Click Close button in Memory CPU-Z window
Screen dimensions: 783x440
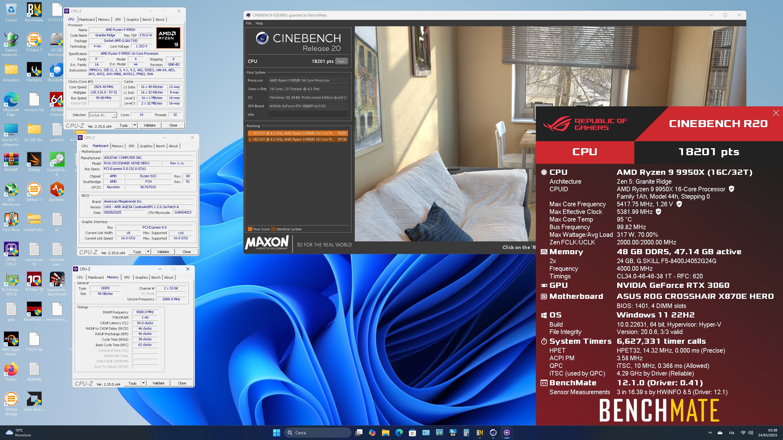[182, 383]
